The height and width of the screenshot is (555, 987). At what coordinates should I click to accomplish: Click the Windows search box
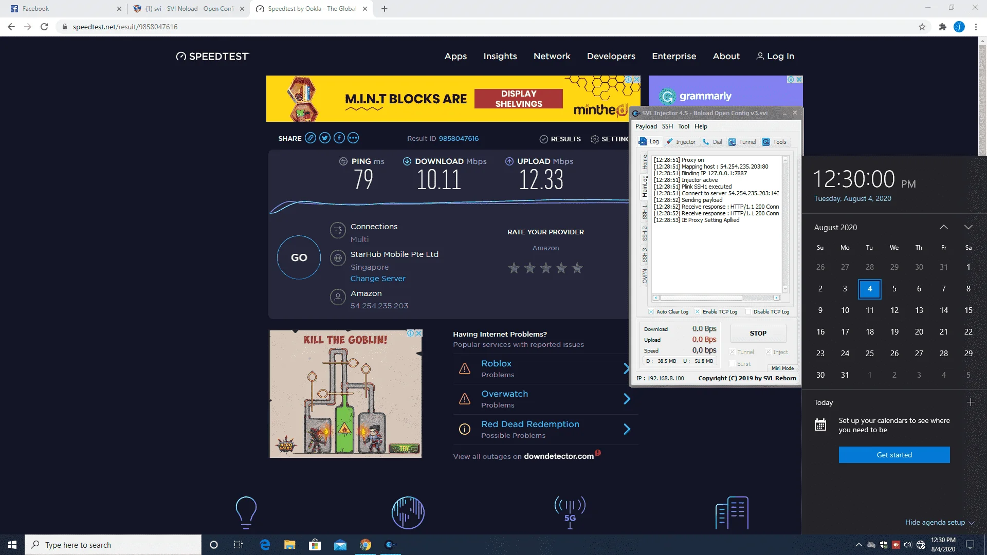(113, 545)
